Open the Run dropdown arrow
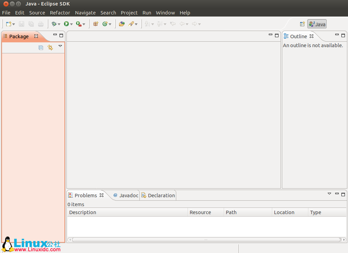Screen dimensions: 348x253 (72, 24)
